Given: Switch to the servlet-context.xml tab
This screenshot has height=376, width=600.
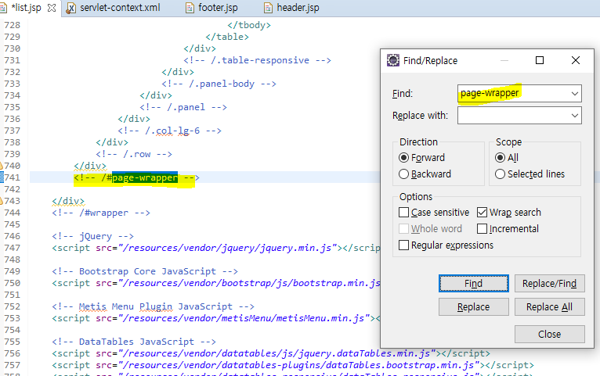Looking at the screenshot, I should [120, 8].
